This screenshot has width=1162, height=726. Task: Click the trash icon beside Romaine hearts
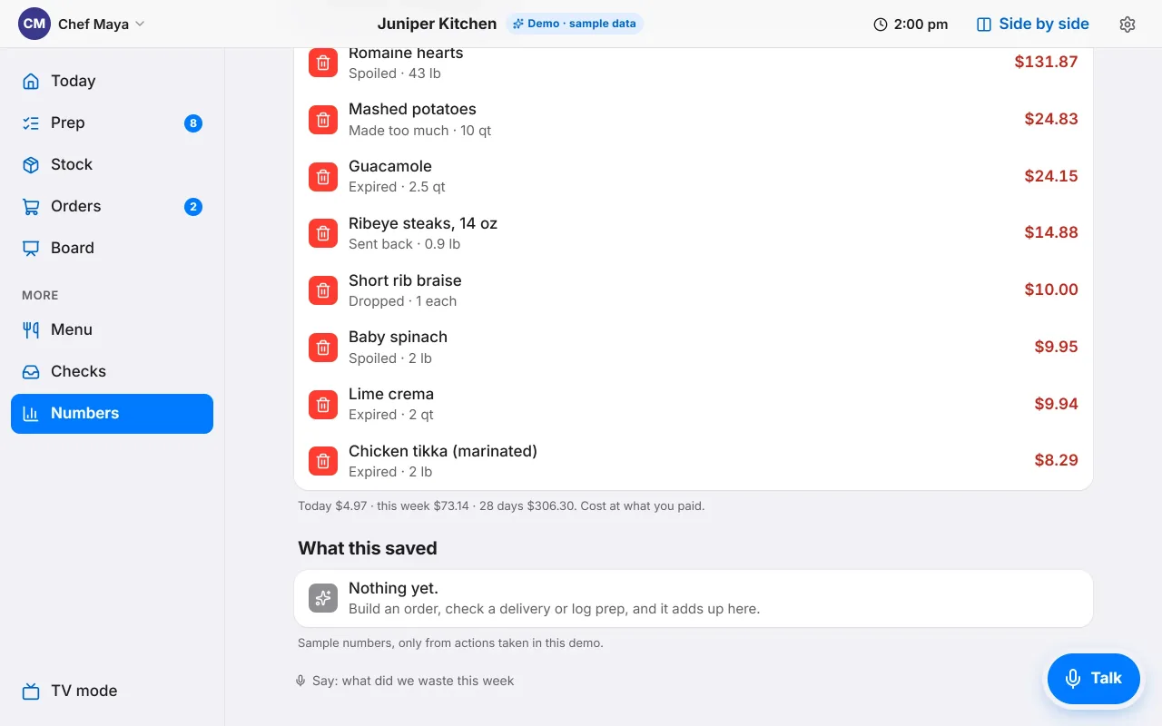[x=323, y=63]
